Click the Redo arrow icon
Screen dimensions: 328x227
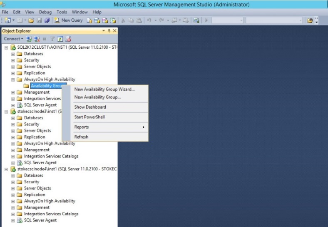coord(162,20)
